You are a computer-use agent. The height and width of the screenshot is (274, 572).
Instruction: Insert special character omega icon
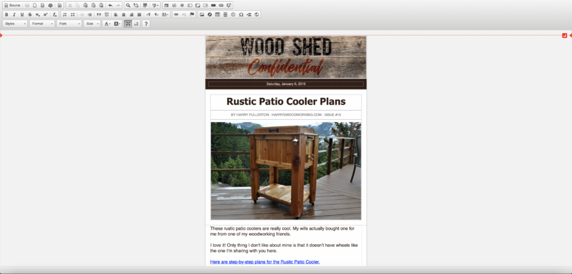(x=241, y=15)
